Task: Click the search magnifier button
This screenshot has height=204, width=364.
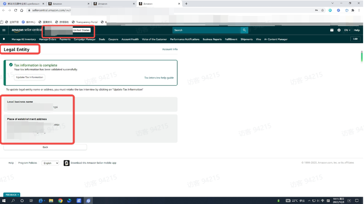Action: pos(245,30)
